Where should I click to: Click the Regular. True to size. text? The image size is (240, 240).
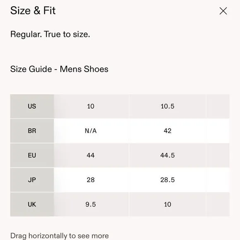coord(50,34)
